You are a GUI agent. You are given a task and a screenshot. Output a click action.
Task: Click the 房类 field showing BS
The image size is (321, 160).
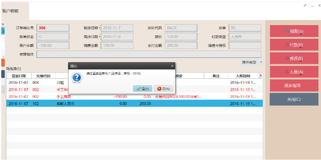point(245,28)
